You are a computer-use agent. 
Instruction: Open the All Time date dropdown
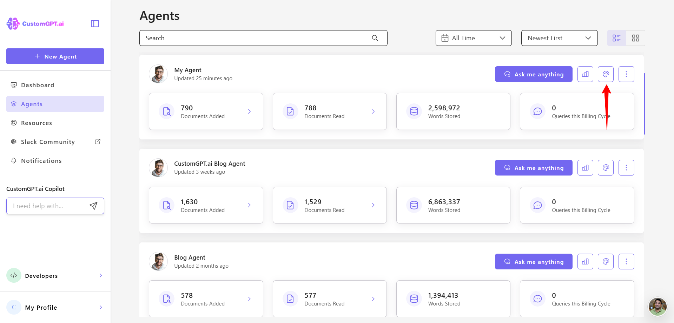pyautogui.click(x=474, y=38)
